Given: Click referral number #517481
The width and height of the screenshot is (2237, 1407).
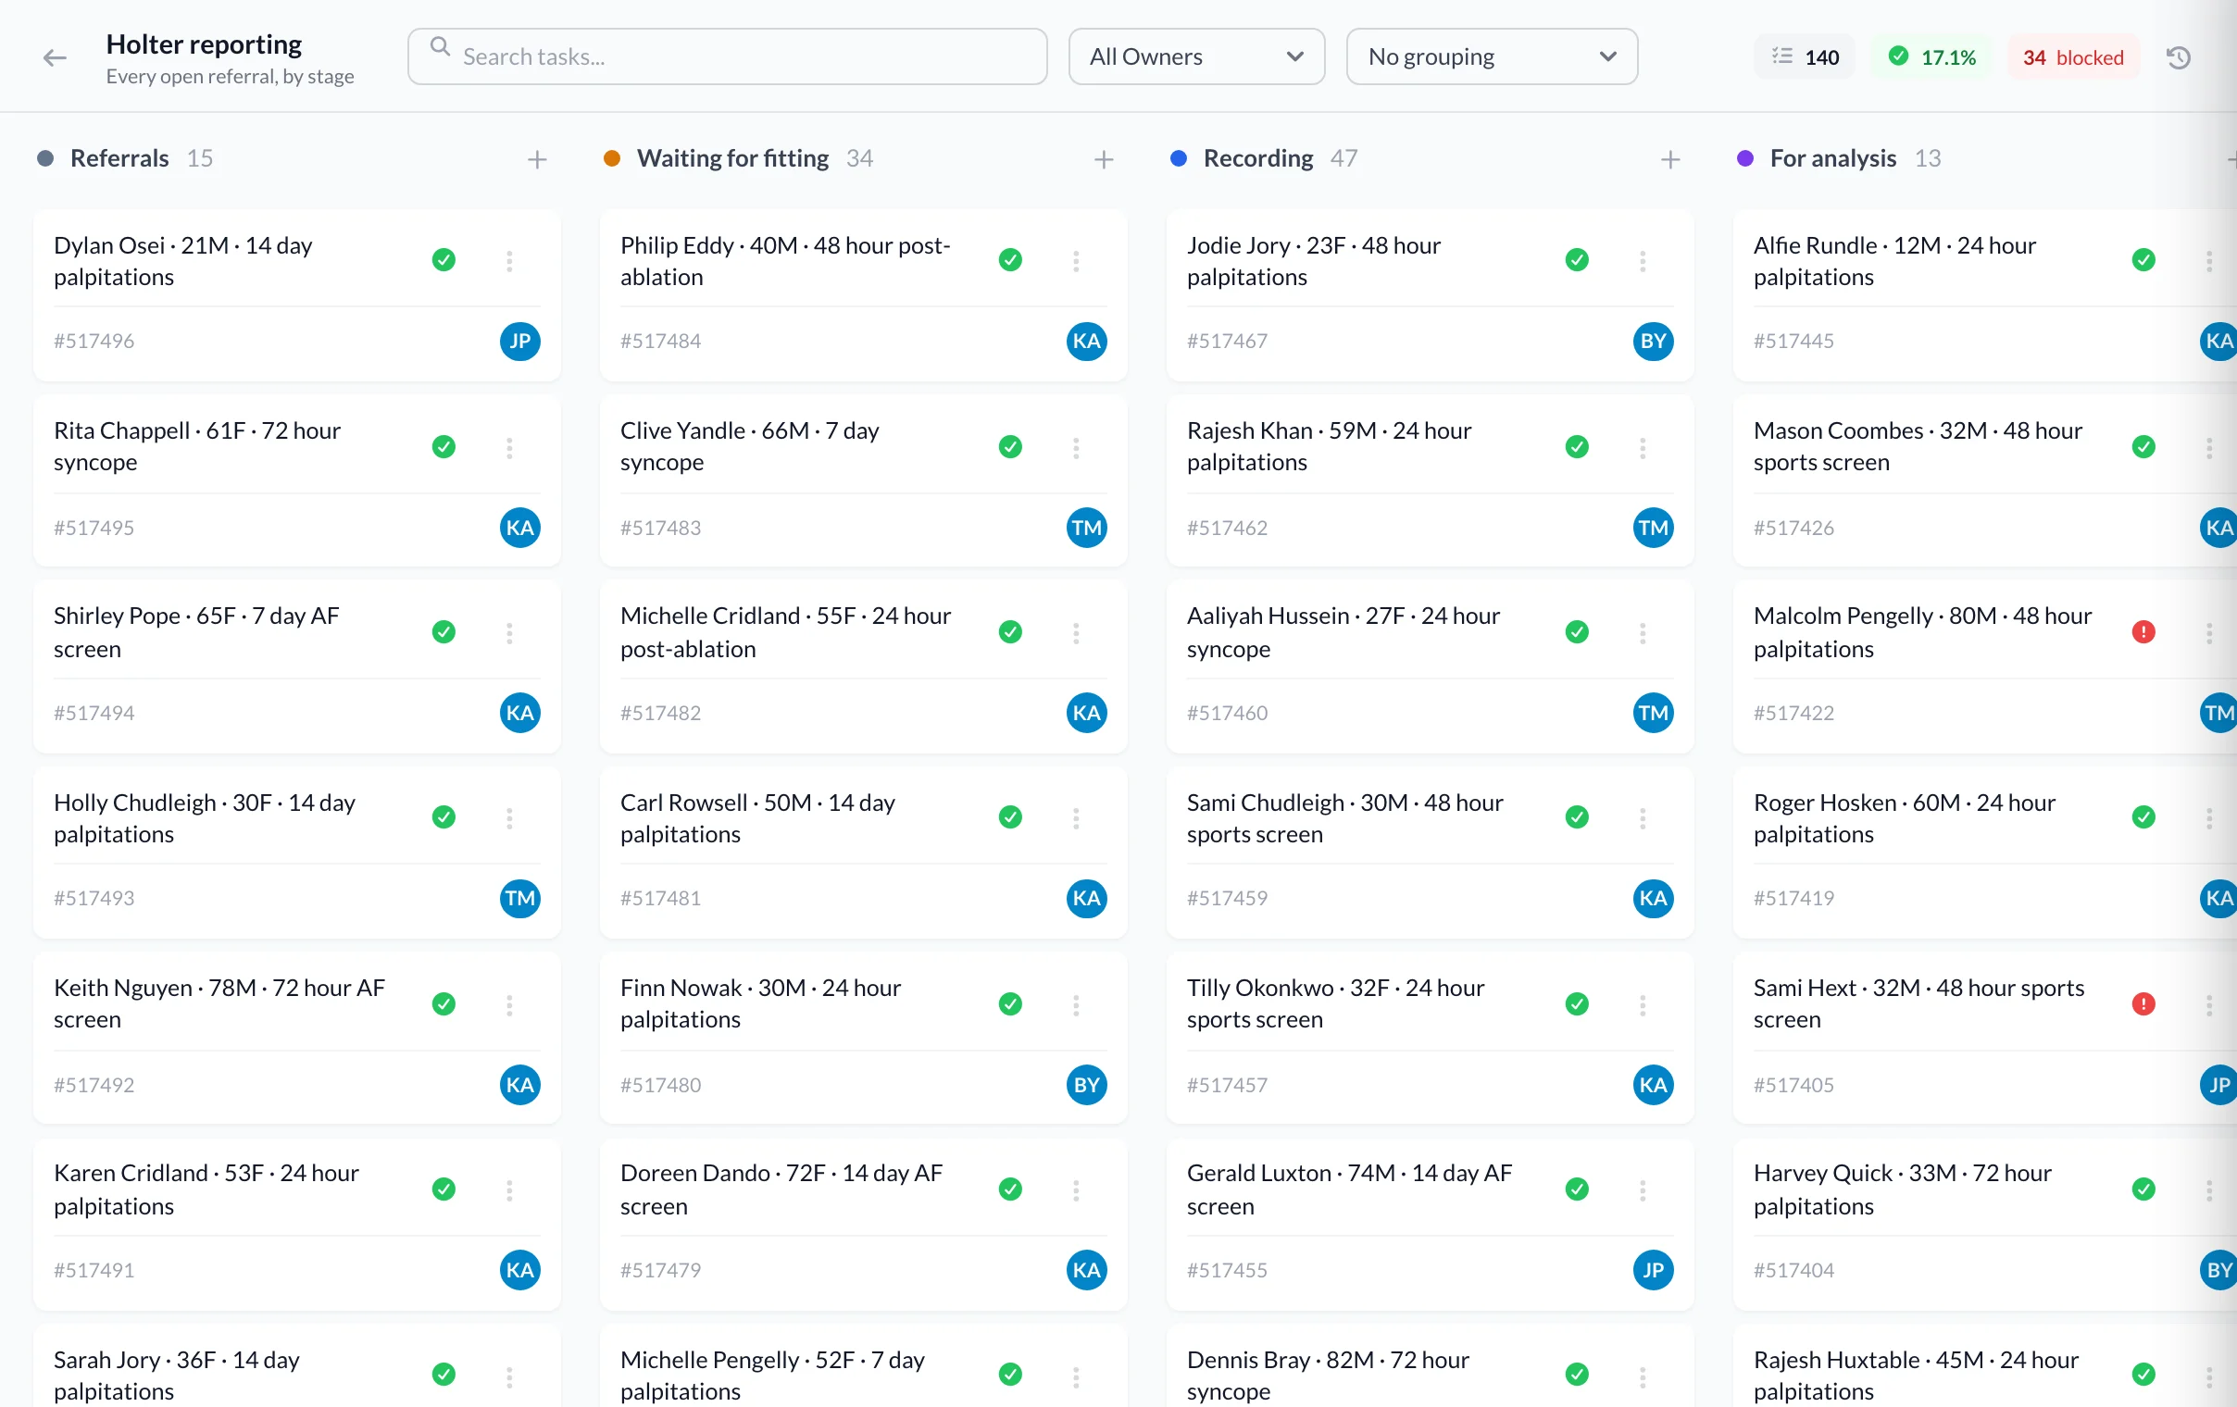Looking at the screenshot, I should coord(660,898).
